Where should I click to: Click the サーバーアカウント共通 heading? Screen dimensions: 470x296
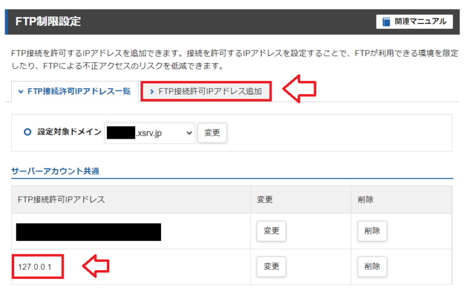(x=55, y=171)
